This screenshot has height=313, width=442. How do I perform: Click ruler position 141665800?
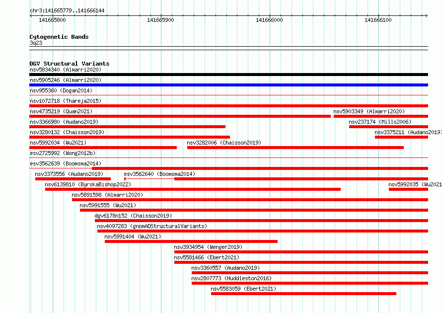(52, 20)
